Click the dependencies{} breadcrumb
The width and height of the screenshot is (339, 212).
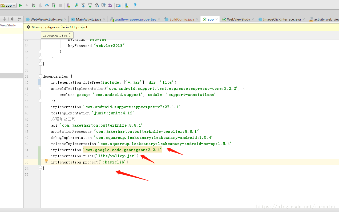57,35
